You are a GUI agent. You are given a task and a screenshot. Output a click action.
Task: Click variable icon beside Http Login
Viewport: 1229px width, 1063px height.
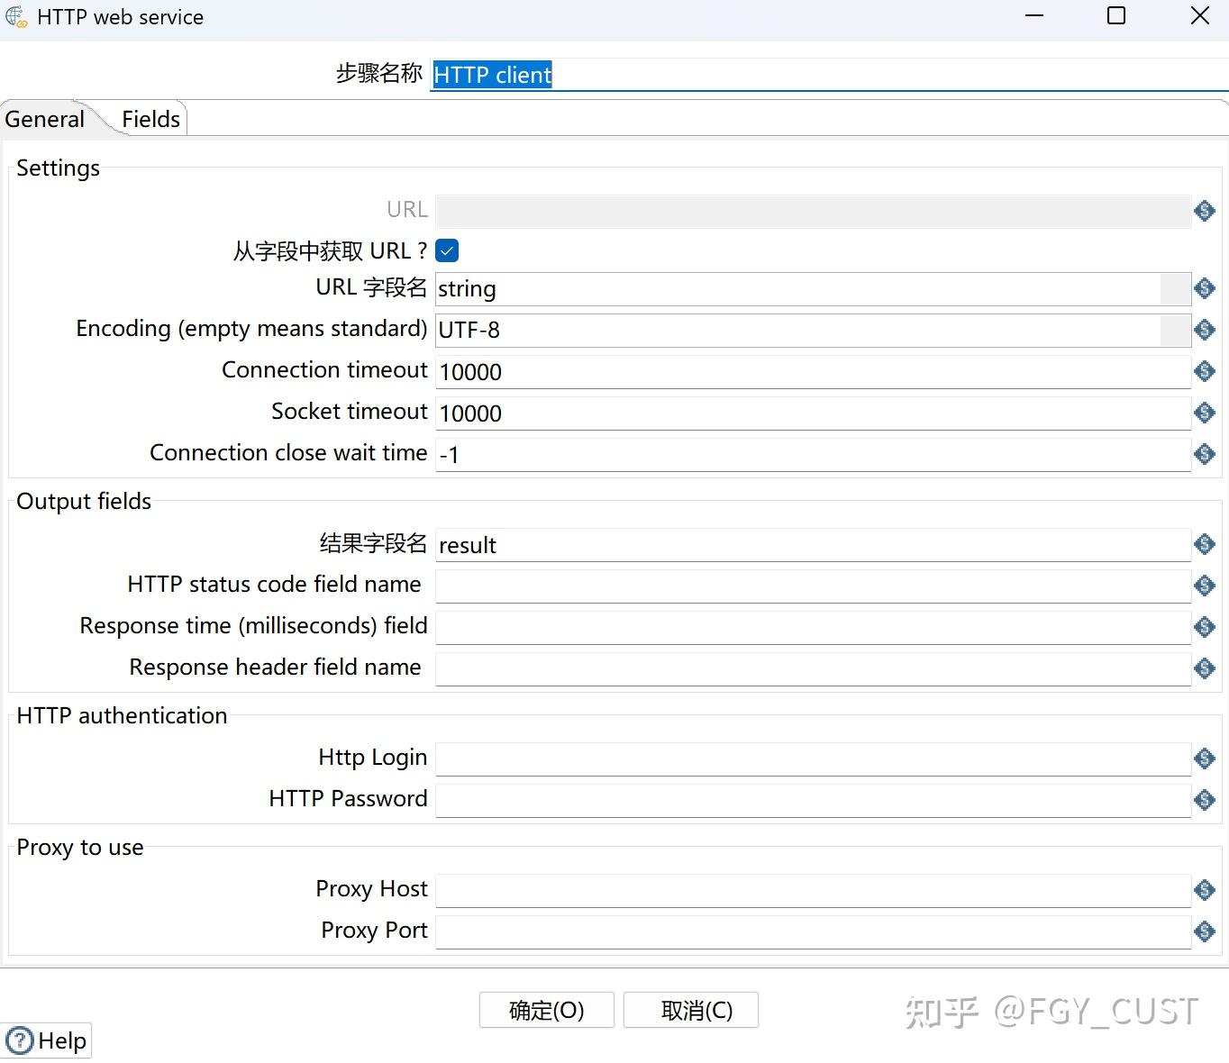coord(1204,759)
